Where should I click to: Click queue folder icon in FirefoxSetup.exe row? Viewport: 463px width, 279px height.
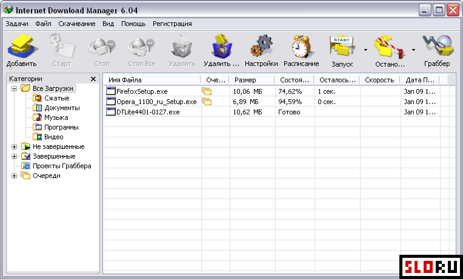207,91
